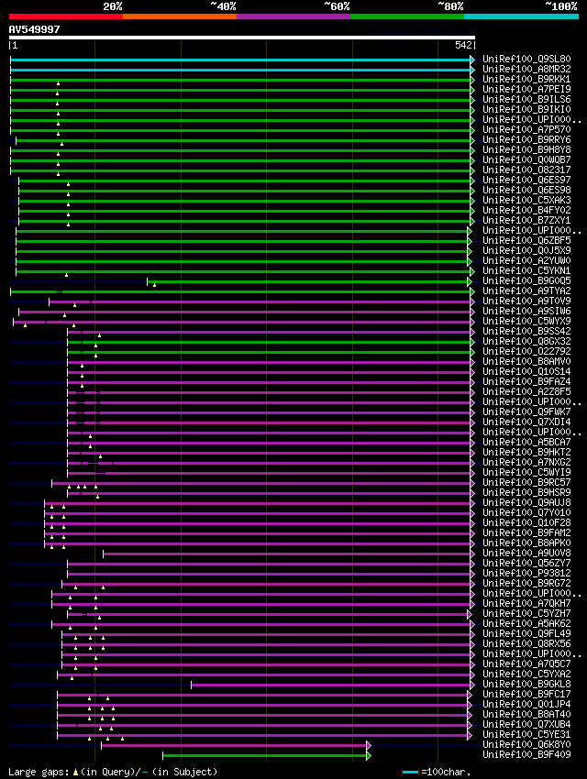Image resolution: width=587 pixels, height=779 pixels.
Task: Select the UniRef100_B7ZXY1 label
Action: pos(526,220)
